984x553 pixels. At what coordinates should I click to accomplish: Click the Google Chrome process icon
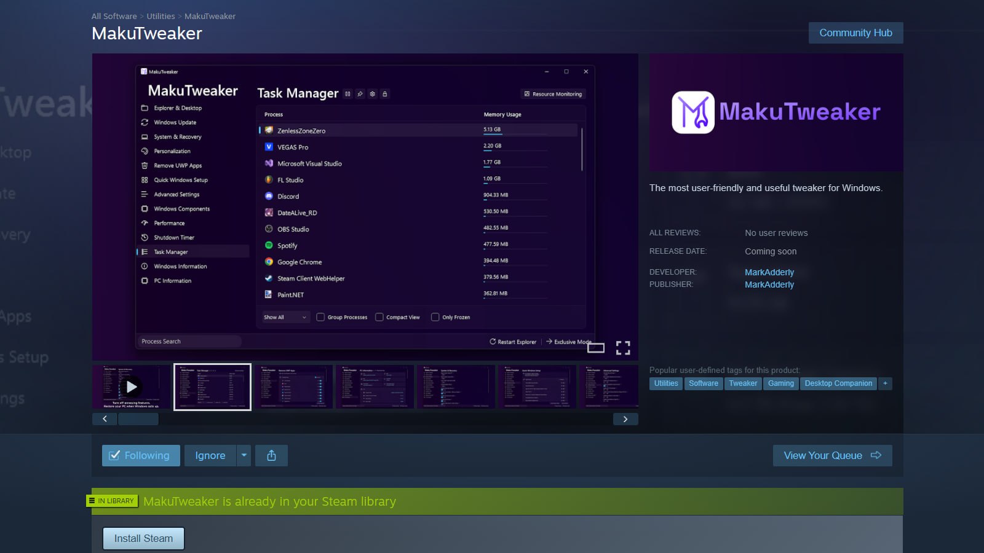(x=269, y=262)
